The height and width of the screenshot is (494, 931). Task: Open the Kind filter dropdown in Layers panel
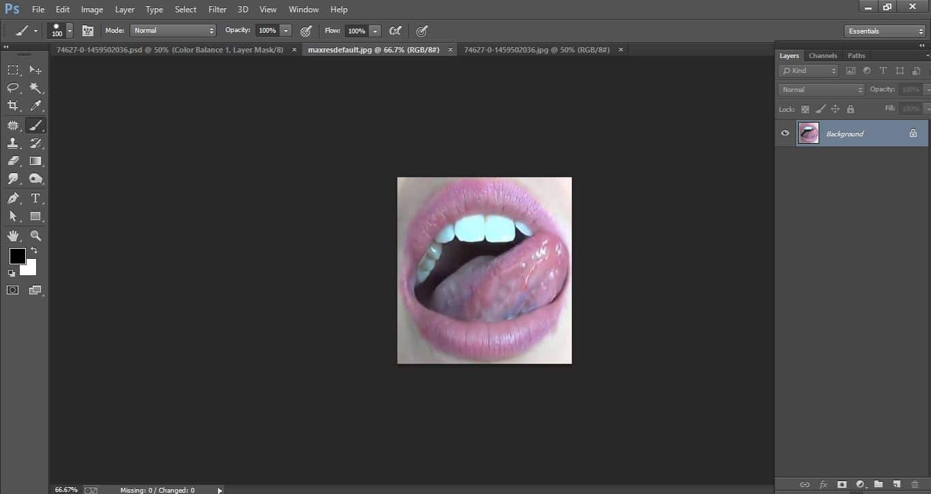click(808, 70)
